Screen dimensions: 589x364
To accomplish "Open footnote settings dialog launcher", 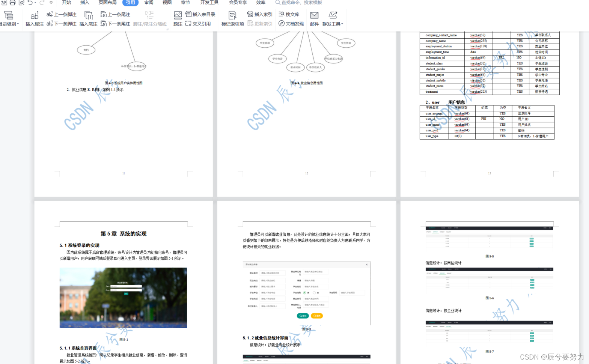I will (x=167, y=29).
